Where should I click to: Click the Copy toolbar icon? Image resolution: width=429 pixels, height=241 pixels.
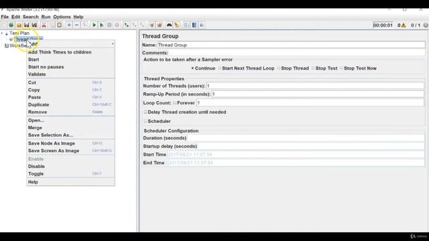click(52, 25)
